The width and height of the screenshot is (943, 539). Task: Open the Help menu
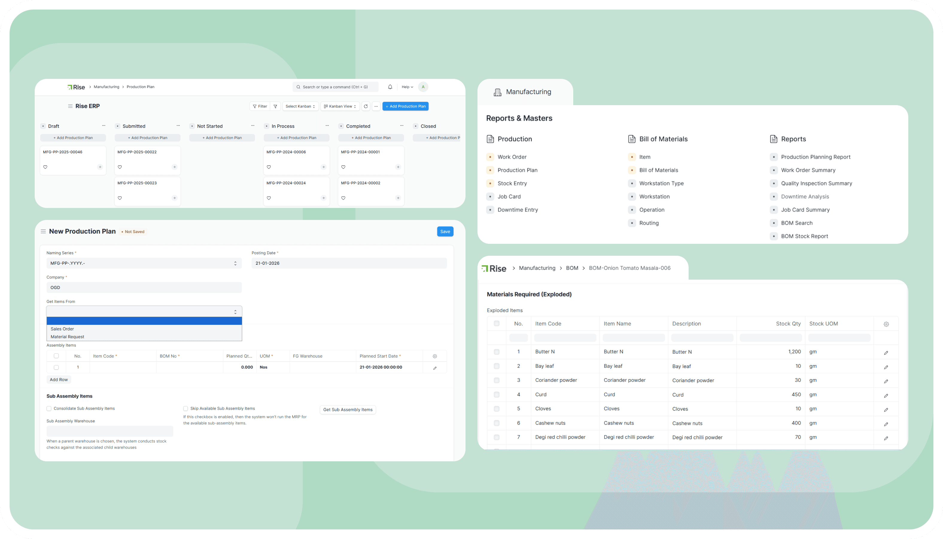point(407,87)
